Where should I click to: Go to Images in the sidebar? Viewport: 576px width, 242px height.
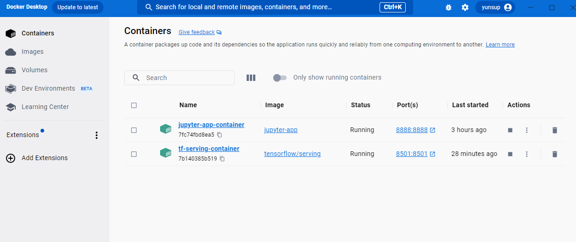(32, 52)
